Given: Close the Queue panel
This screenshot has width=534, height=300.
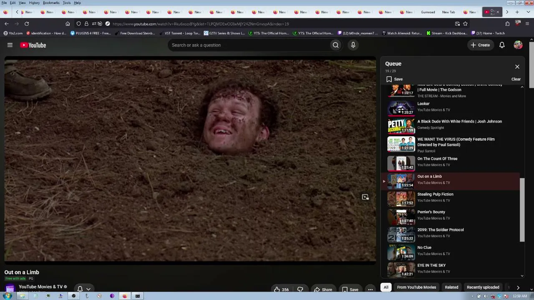Looking at the screenshot, I should [x=517, y=67].
